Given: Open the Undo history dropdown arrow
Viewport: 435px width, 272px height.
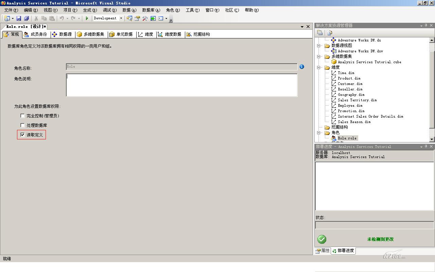Looking at the screenshot, I should (x=67, y=18).
